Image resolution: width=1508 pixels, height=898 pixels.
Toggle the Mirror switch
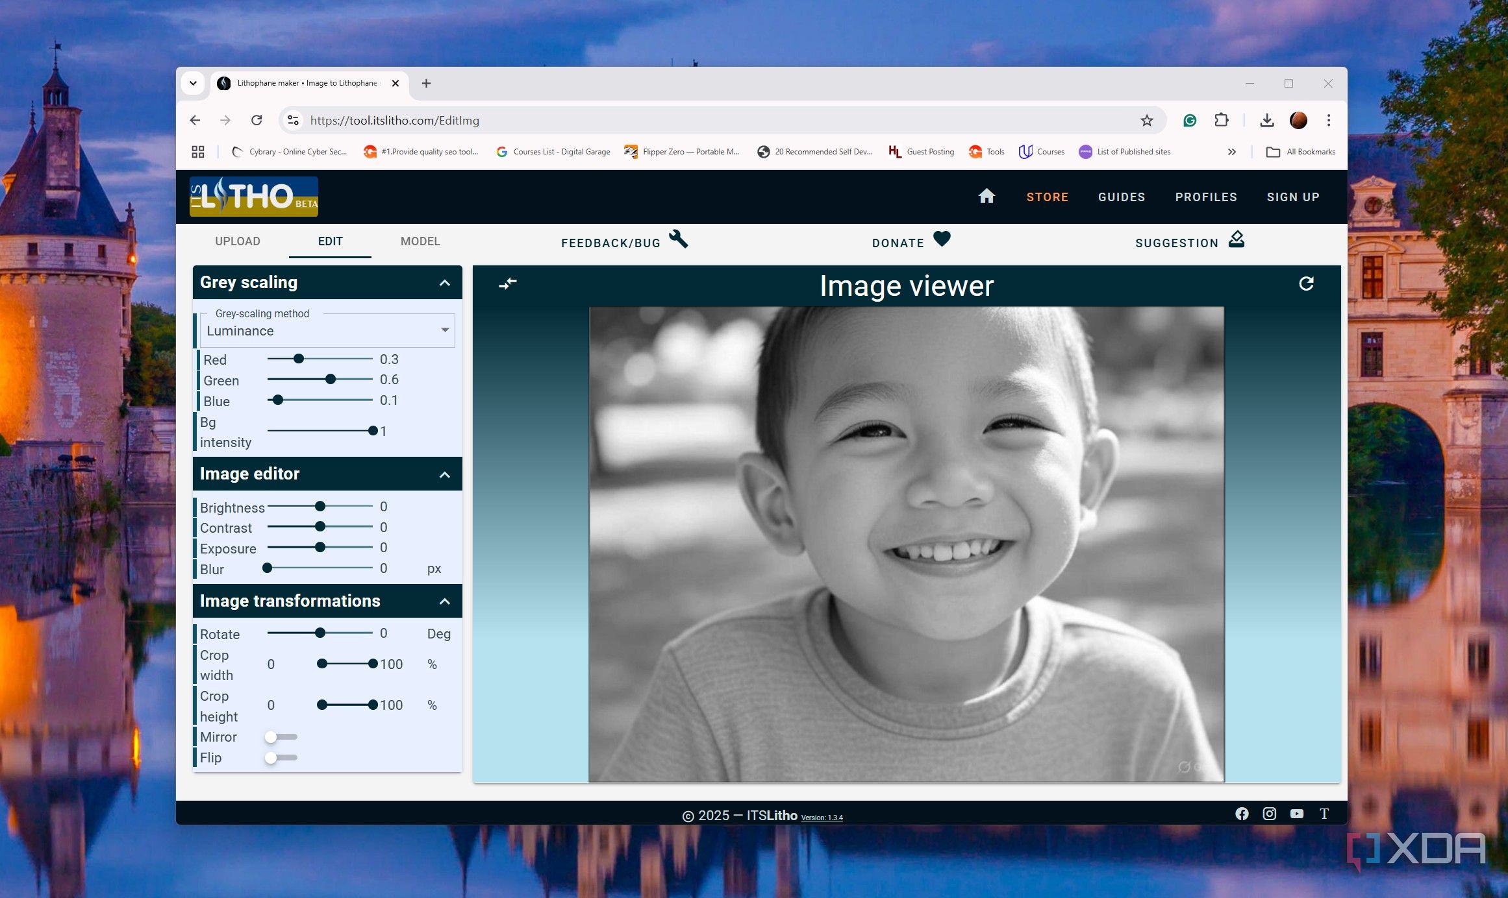281,737
